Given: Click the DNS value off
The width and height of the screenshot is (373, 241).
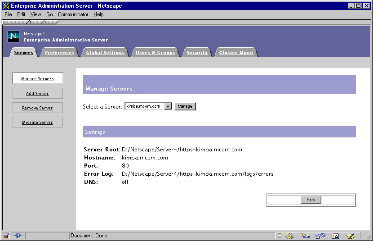Looking at the screenshot, I should tap(125, 182).
